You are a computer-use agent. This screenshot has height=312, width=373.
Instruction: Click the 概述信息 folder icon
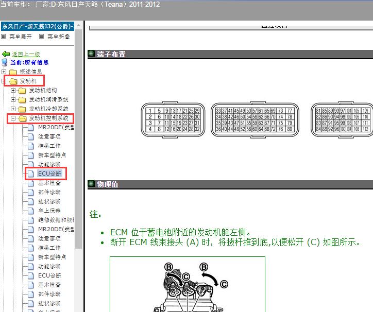(x=13, y=72)
